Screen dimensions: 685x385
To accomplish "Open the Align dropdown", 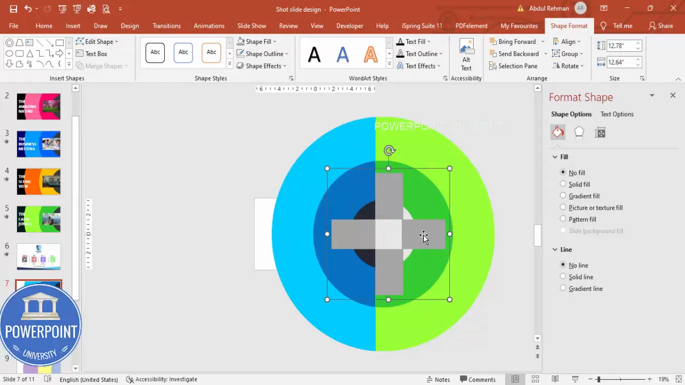I will click(566, 42).
